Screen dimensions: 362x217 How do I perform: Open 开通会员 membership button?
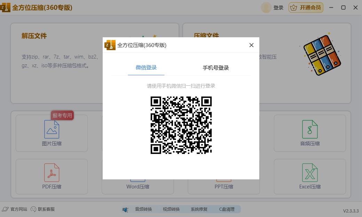click(306, 8)
